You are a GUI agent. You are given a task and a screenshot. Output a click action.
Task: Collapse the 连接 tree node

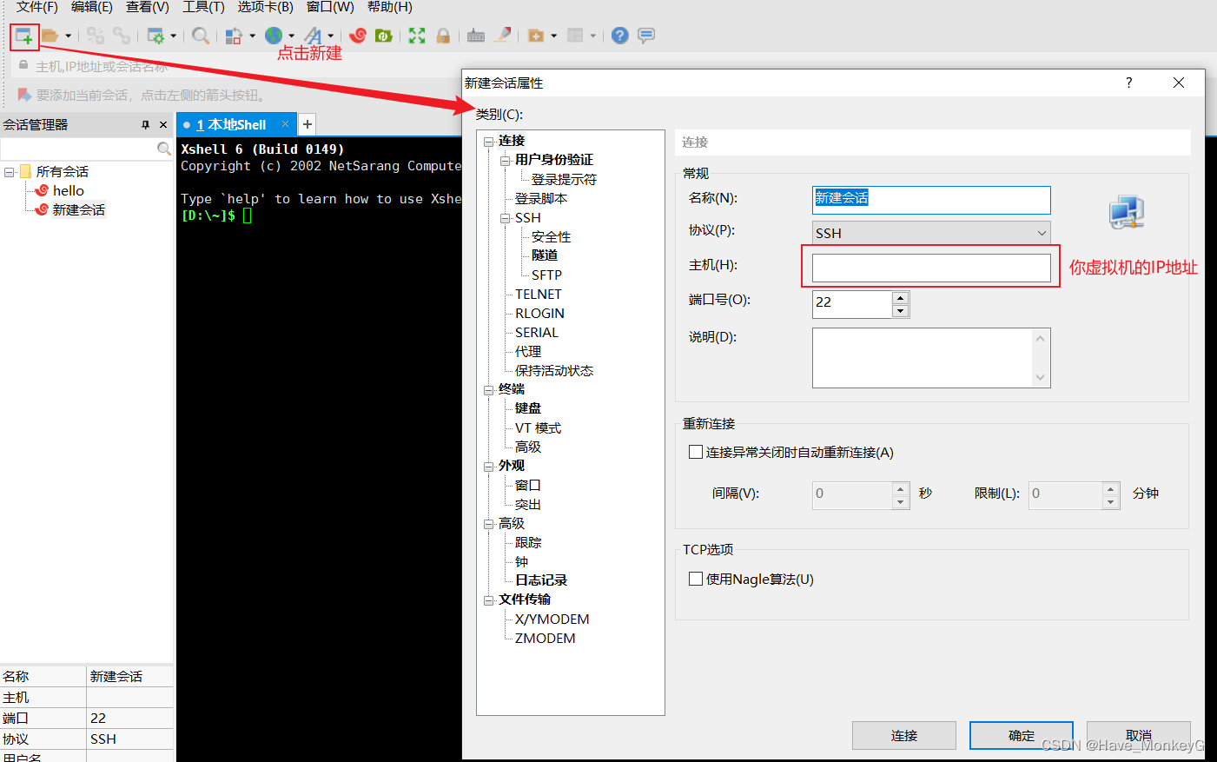pyautogui.click(x=489, y=142)
